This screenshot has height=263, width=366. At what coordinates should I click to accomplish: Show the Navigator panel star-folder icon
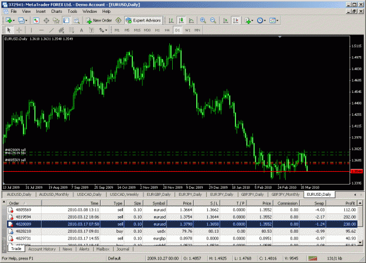pos(56,20)
